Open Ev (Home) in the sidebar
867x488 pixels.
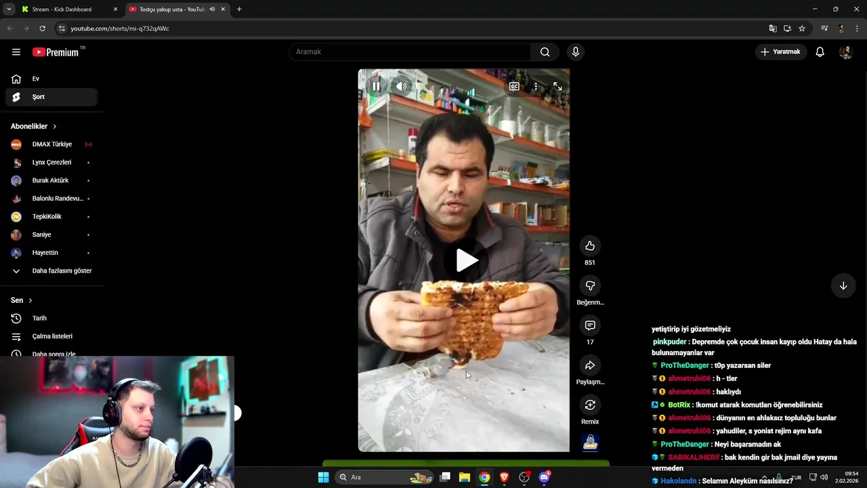click(51, 79)
